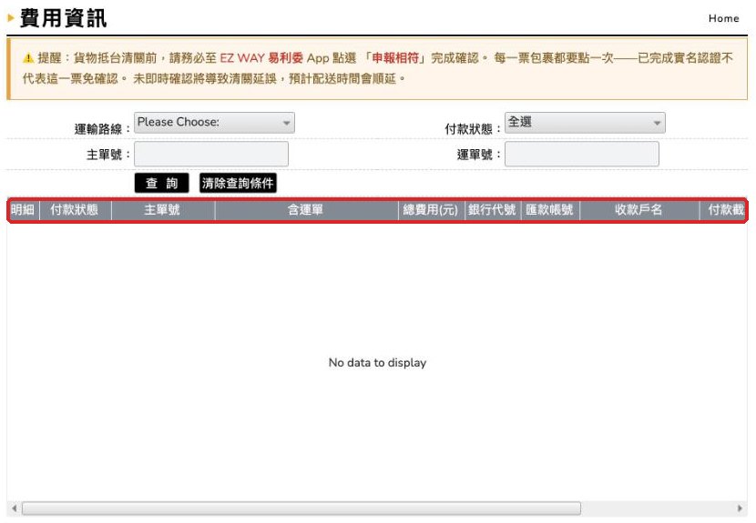756x523 pixels.
Task: Open the 運輸路線 Please Choose dropdown
Action: [214, 122]
